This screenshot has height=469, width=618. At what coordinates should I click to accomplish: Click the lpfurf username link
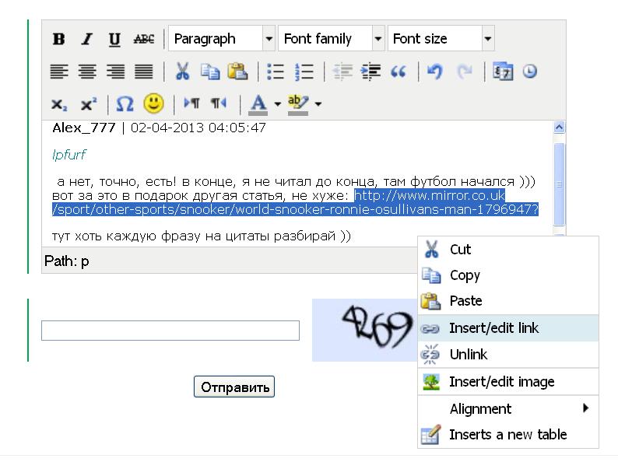click(69, 155)
